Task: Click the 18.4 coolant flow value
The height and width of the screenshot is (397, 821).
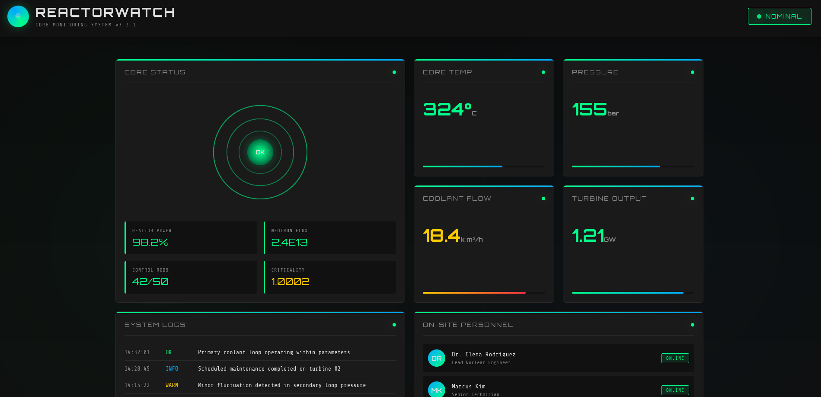Action: click(x=453, y=236)
